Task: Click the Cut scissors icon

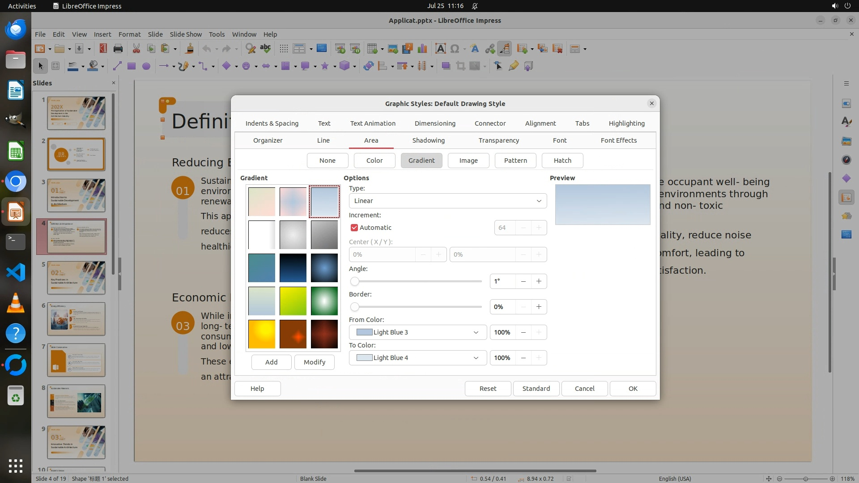Action: click(x=136, y=49)
